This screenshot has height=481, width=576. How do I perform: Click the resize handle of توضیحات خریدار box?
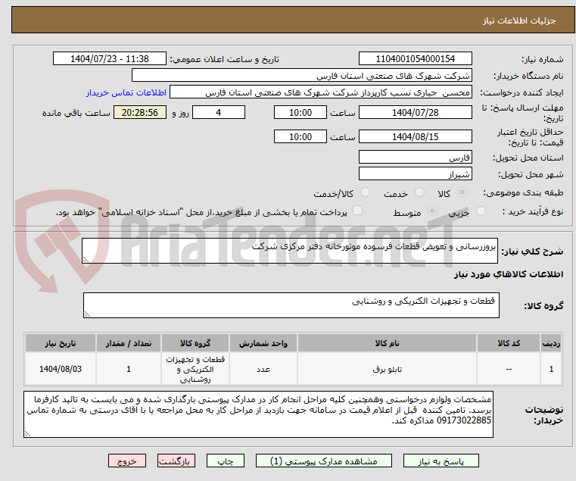[27, 433]
